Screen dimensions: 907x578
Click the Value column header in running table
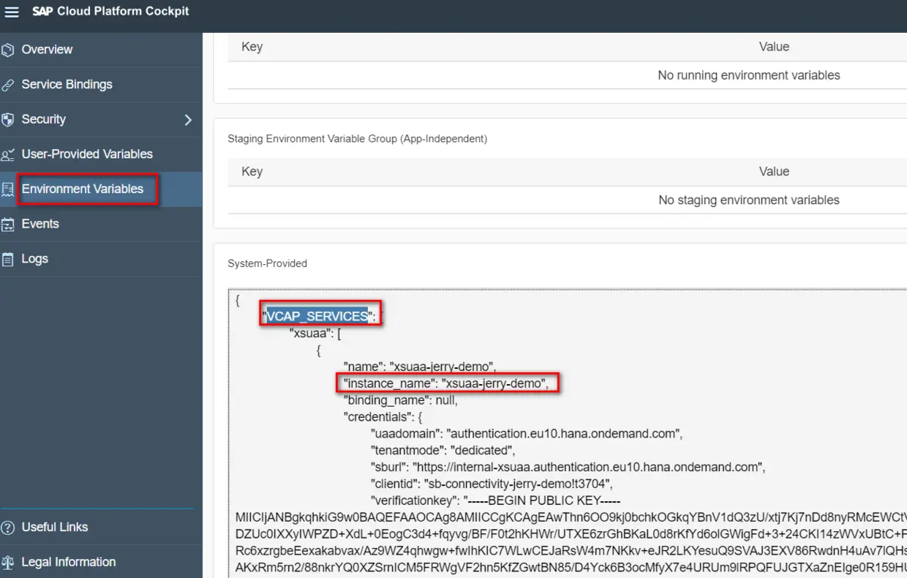(774, 47)
